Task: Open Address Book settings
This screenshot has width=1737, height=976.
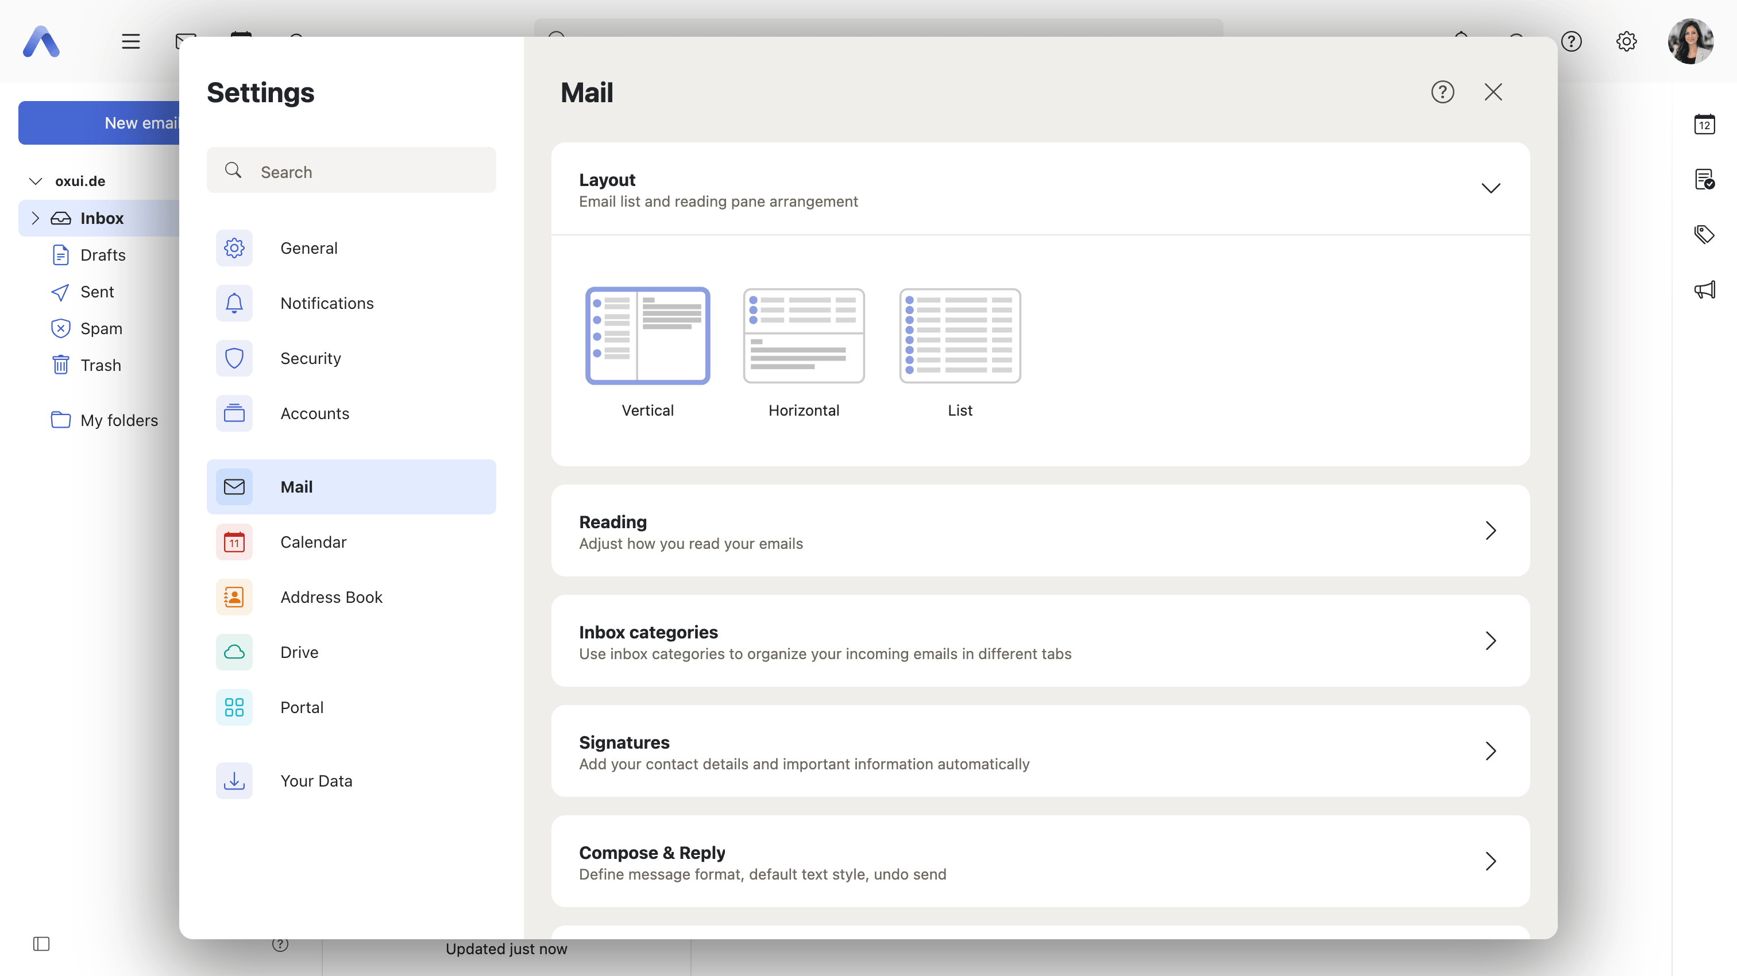Action: [x=352, y=597]
